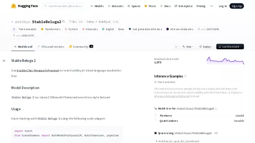Like the StableBeluga2 model

click(x=73, y=22)
